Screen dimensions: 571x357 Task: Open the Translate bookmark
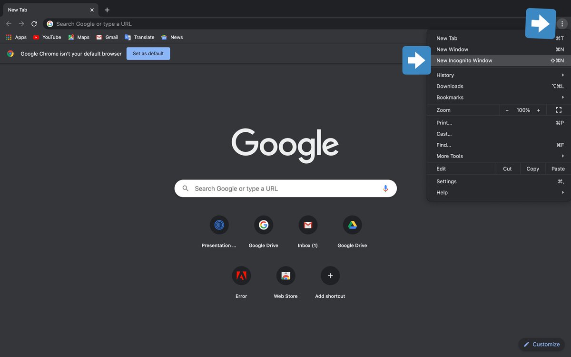139,37
